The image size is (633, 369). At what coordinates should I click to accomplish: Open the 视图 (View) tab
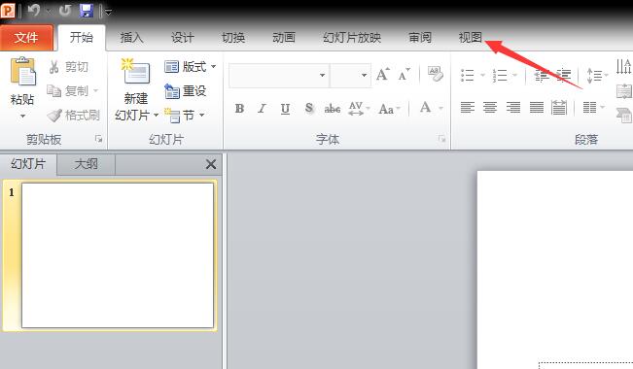pyautogui.click(x=471, y=38)
